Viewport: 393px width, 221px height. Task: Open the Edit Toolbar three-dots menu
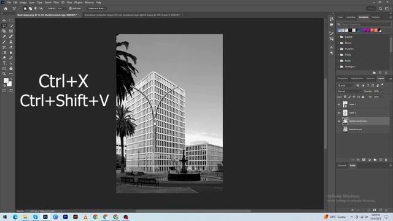click(x=11, y=74)
